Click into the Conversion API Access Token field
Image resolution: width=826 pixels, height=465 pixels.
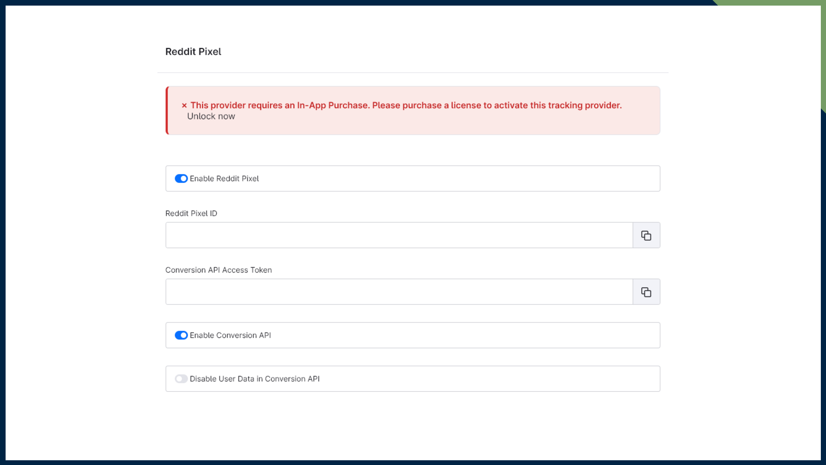tap(399, 292)
